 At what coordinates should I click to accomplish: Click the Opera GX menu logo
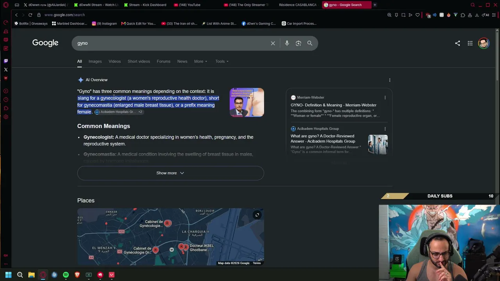coord(6,5)
